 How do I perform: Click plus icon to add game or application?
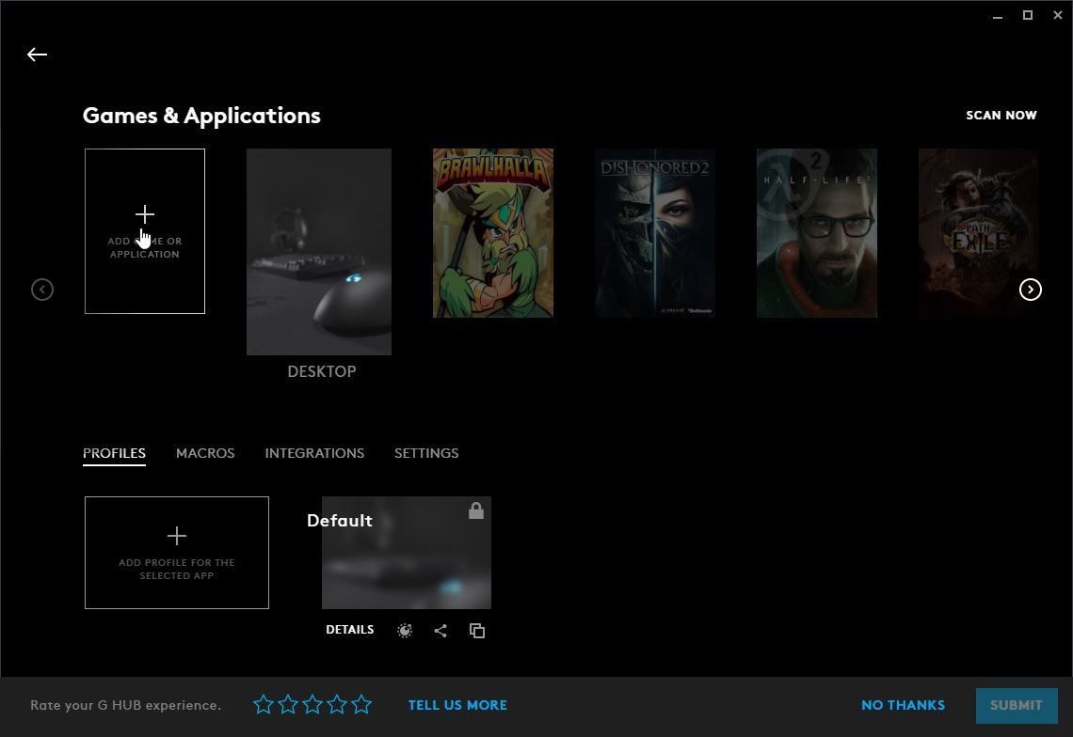pyautogui.click(x=145, y=214)
